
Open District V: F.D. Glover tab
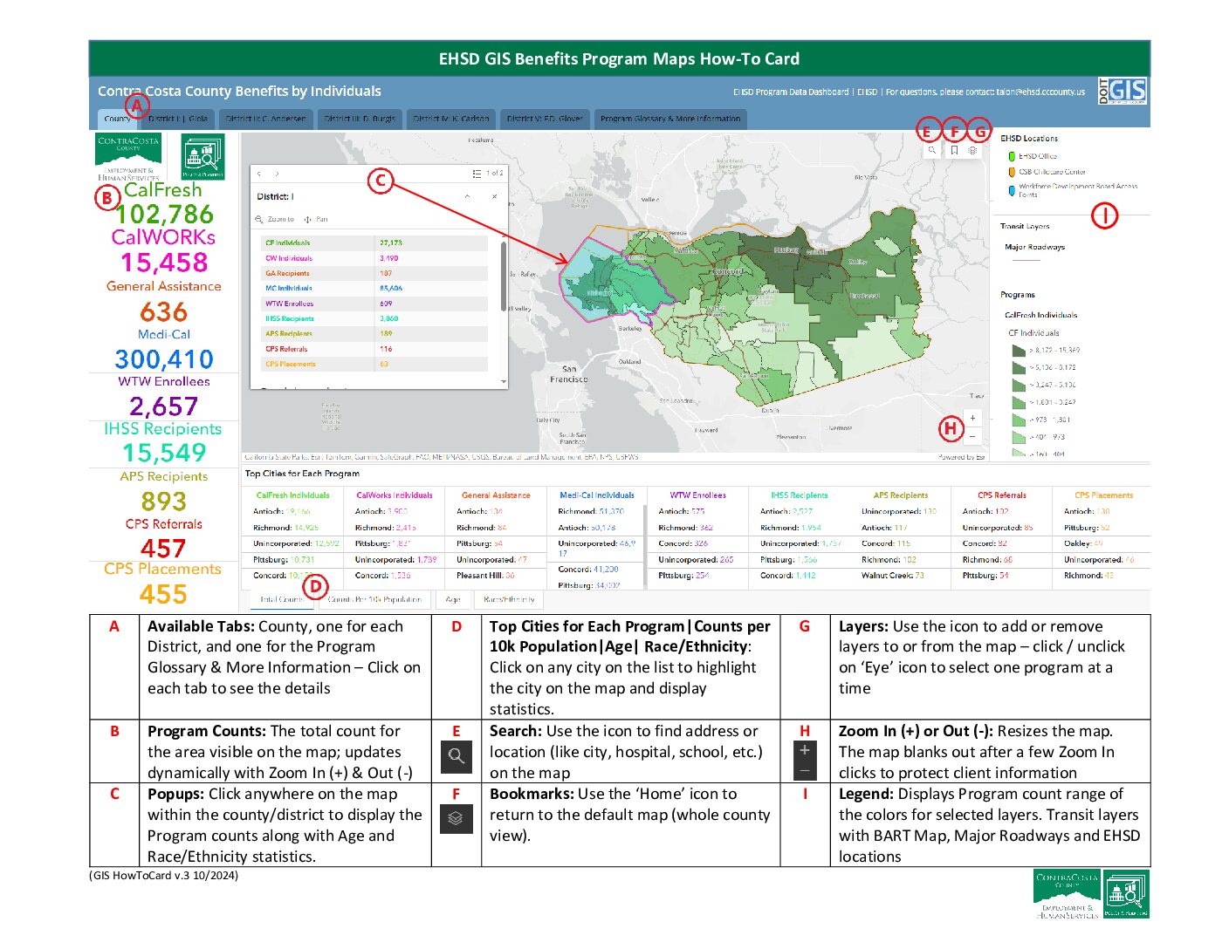tap(544, 119)
